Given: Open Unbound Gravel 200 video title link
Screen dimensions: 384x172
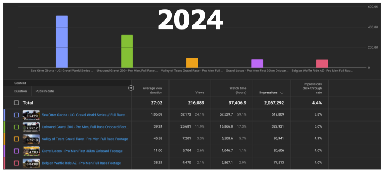Looking at the screenshot, I should click(x=85, y=127).
